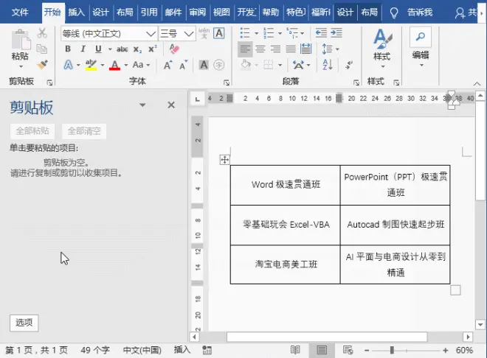The width and height of the screenshot is (487, 358).
Task: Click zoom in plus button
Action: (x=446, y=350)
